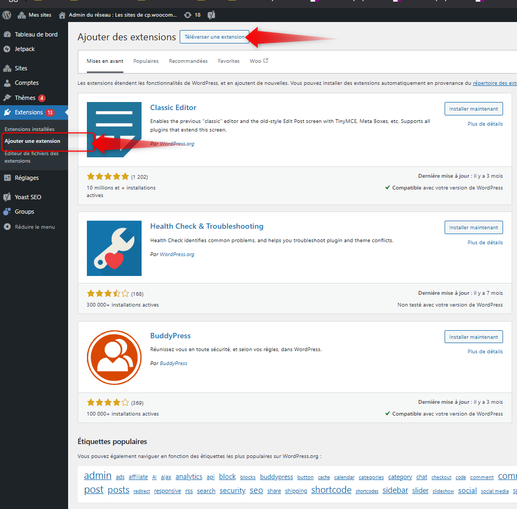Select the admin popular tag
Screen dimensions: 517x509
click(98, 475)
